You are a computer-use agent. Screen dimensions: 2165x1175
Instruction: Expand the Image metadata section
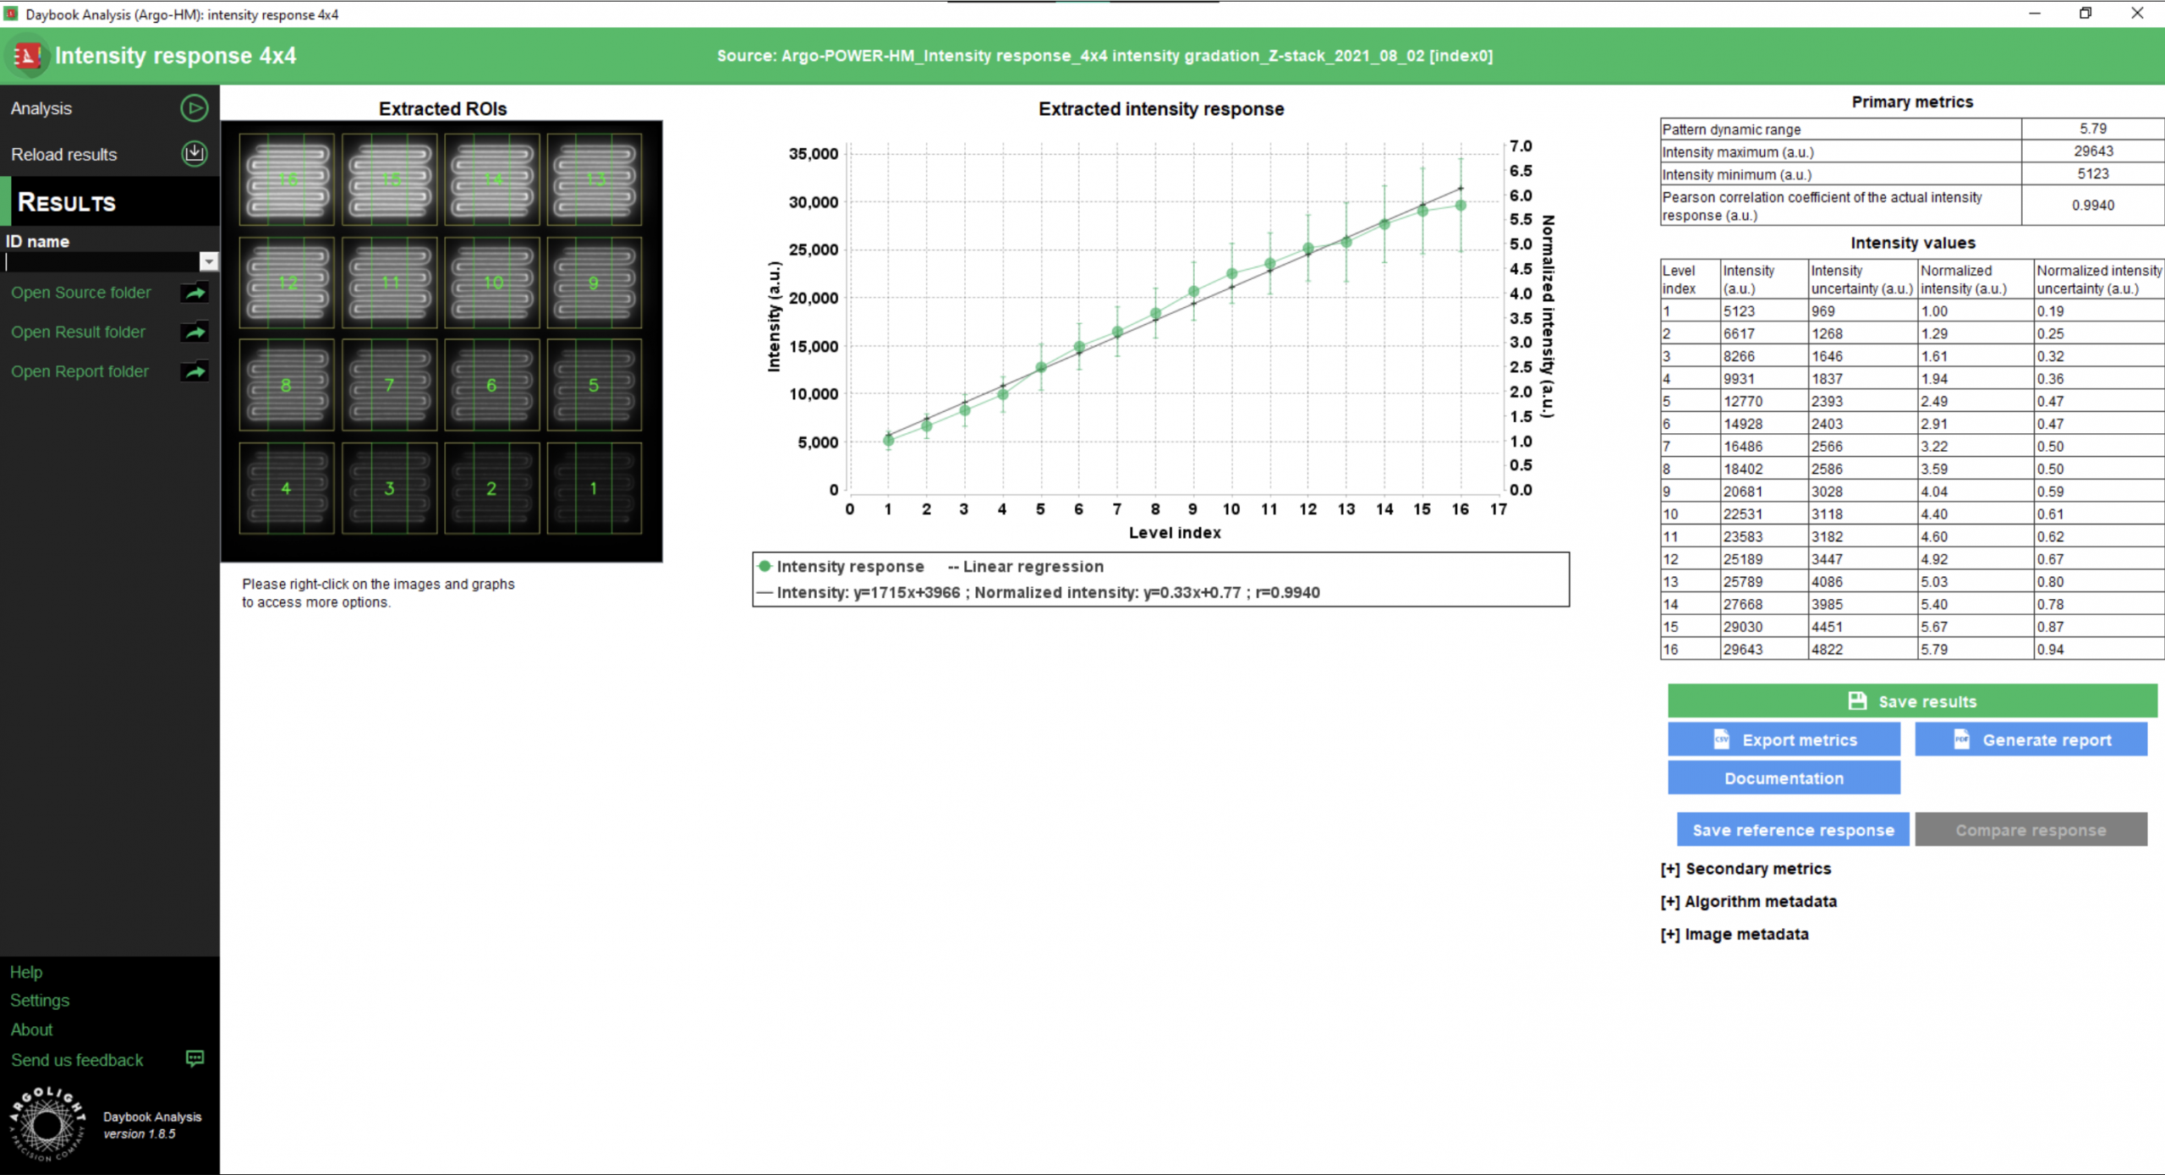pos(1735,935)
